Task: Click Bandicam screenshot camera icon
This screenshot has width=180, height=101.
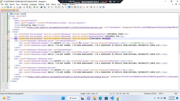Action: [110, 2]
